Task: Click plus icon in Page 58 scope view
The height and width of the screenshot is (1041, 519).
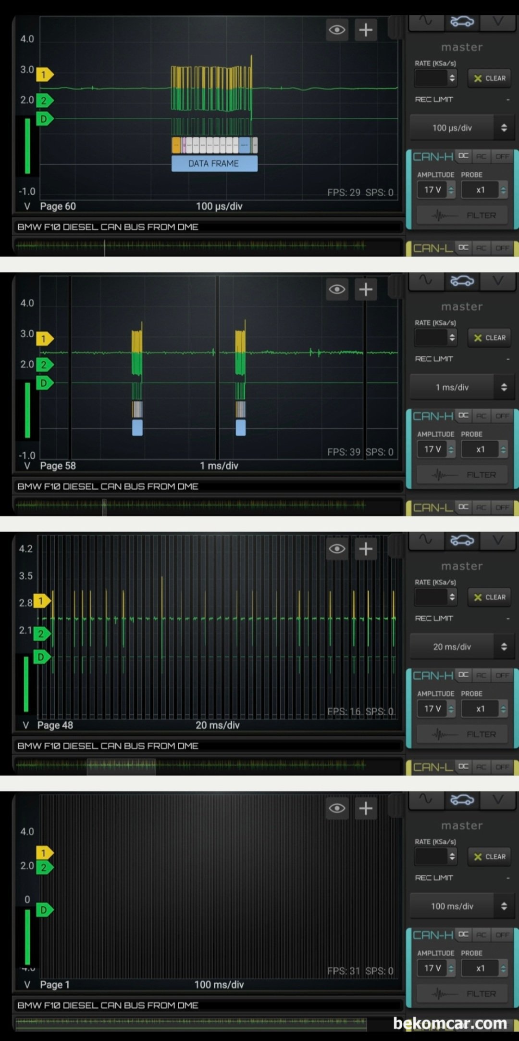Action: 366,289
